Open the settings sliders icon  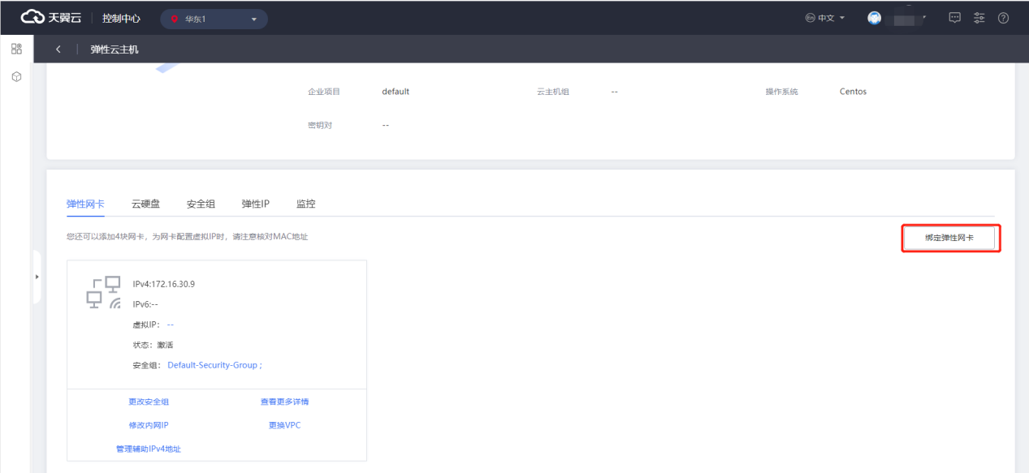979,18
